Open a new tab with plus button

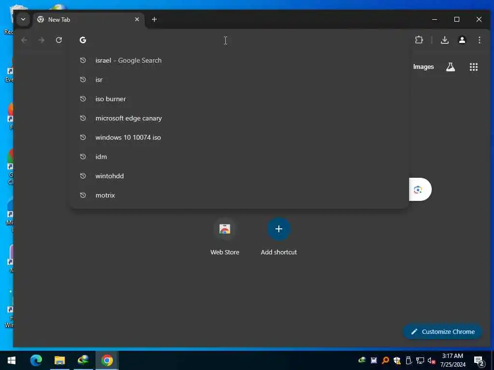click(x=154, y=19)
